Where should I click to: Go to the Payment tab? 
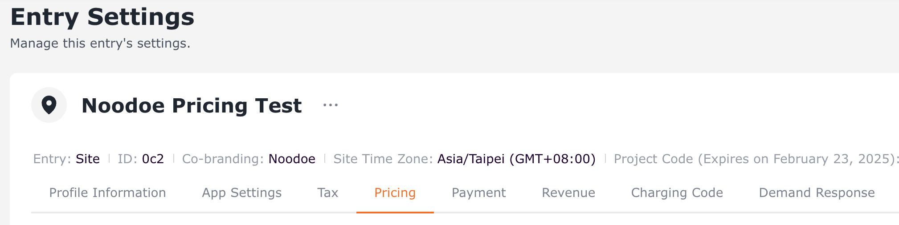pos(478,193)
